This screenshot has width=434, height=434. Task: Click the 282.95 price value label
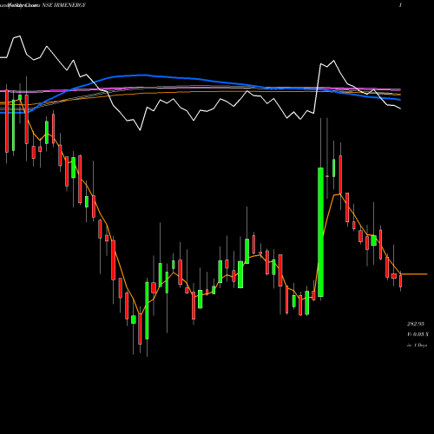416,324
